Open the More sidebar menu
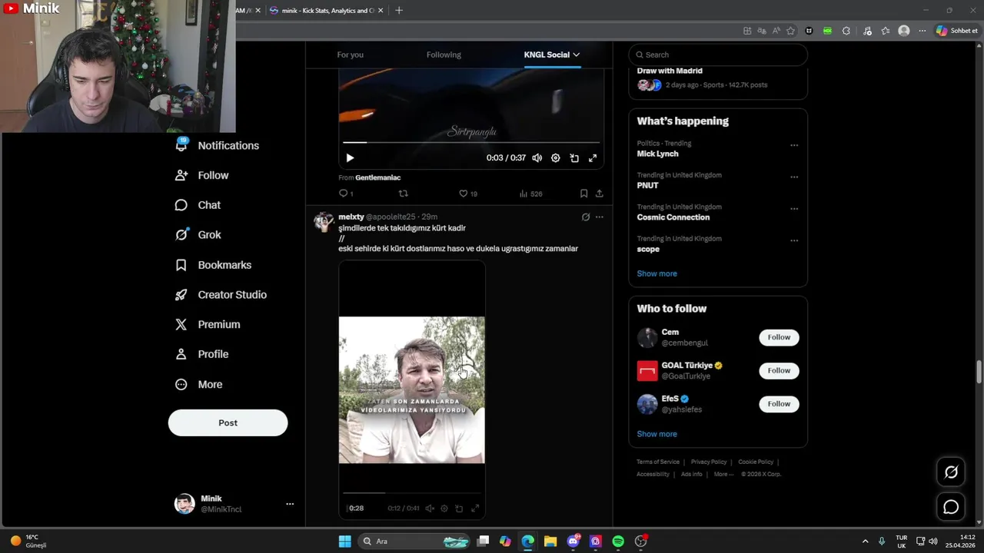The width and height of the screenshot is (984, 553). (x=199, y=384)
